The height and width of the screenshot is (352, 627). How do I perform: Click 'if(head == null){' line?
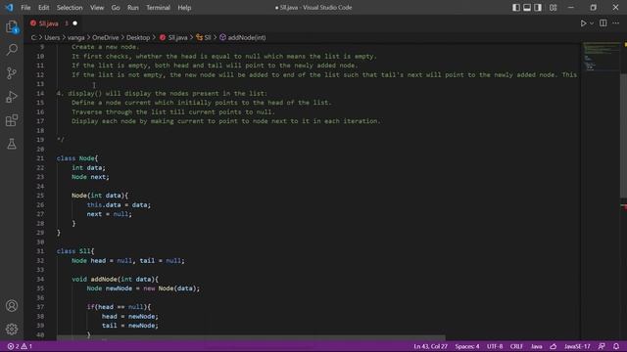[x=119, y=307]
